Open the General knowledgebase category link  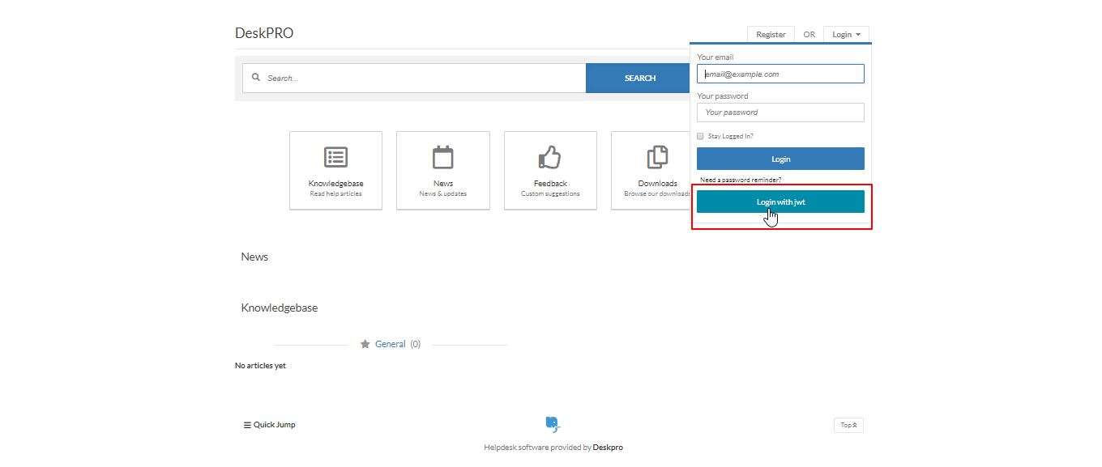coord(390,344)
